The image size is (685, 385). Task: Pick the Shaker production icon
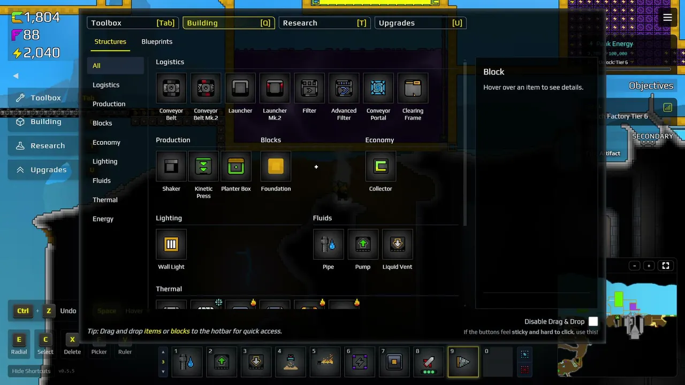point(171,166)
